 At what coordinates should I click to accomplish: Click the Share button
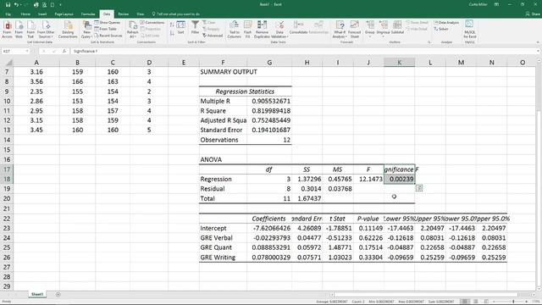click(x=533, y=14)
